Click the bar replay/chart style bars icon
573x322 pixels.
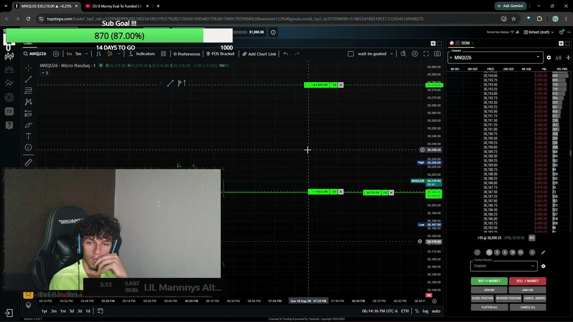[98, 54]
